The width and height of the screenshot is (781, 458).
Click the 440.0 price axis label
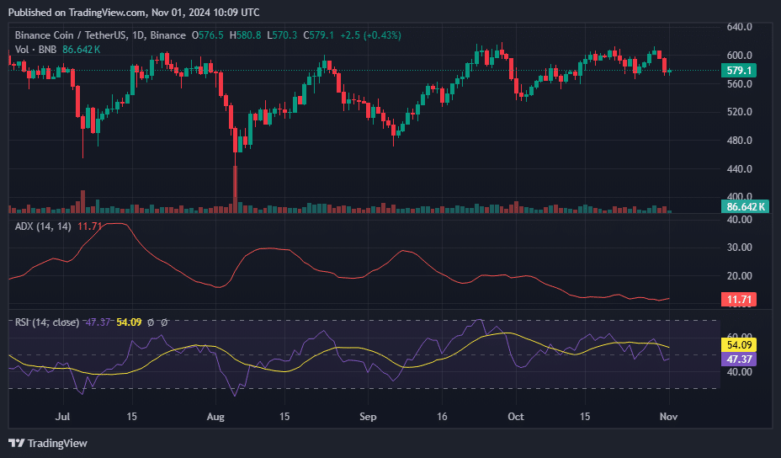pos(739,168)
